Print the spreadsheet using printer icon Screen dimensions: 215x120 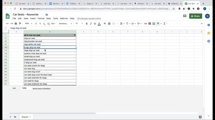point(16,24)
